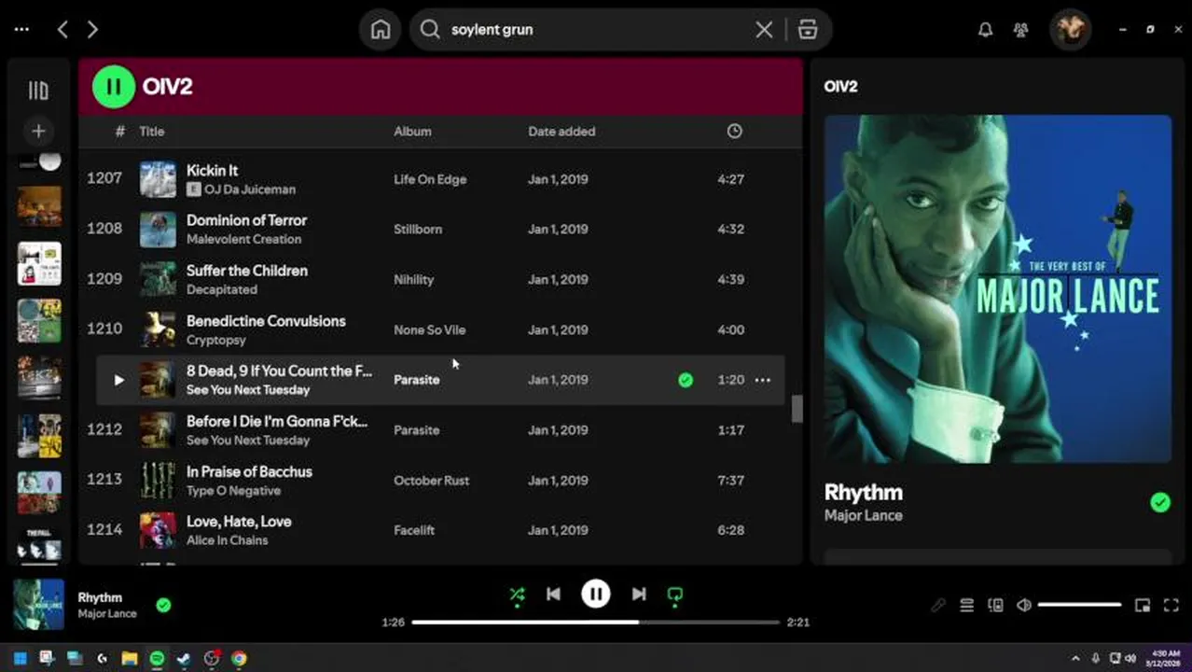The width and height of the screenshot is (1192, 672).
Task: Sort by the Album column header
Action: 412,132
